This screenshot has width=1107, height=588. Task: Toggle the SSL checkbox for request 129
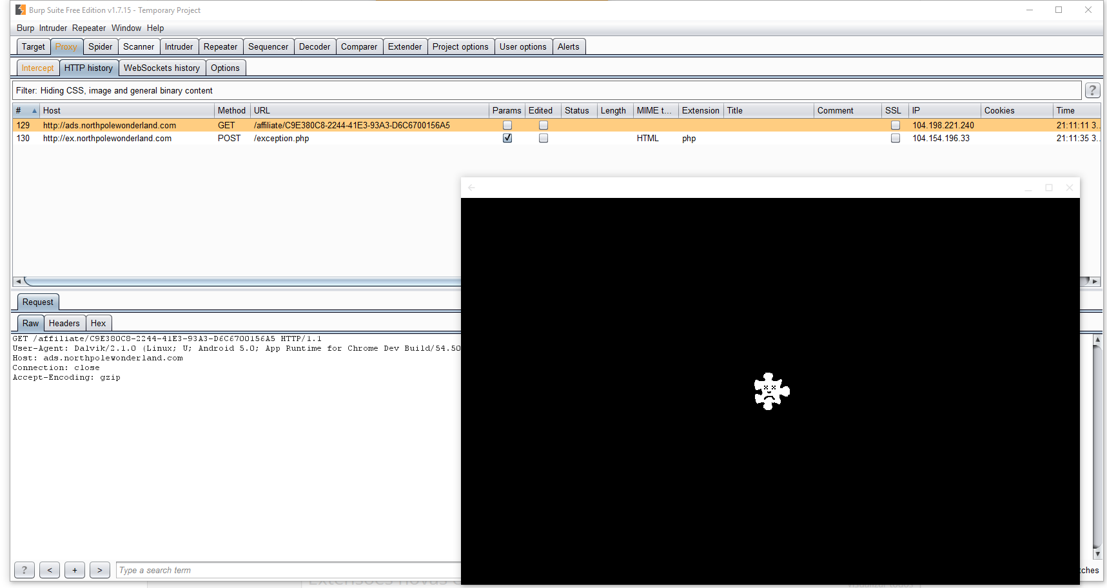(896, 125)
